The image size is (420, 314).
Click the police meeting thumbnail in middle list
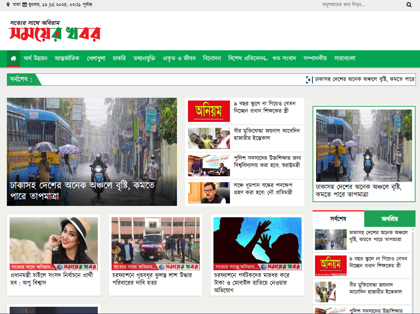click(209, 166)
